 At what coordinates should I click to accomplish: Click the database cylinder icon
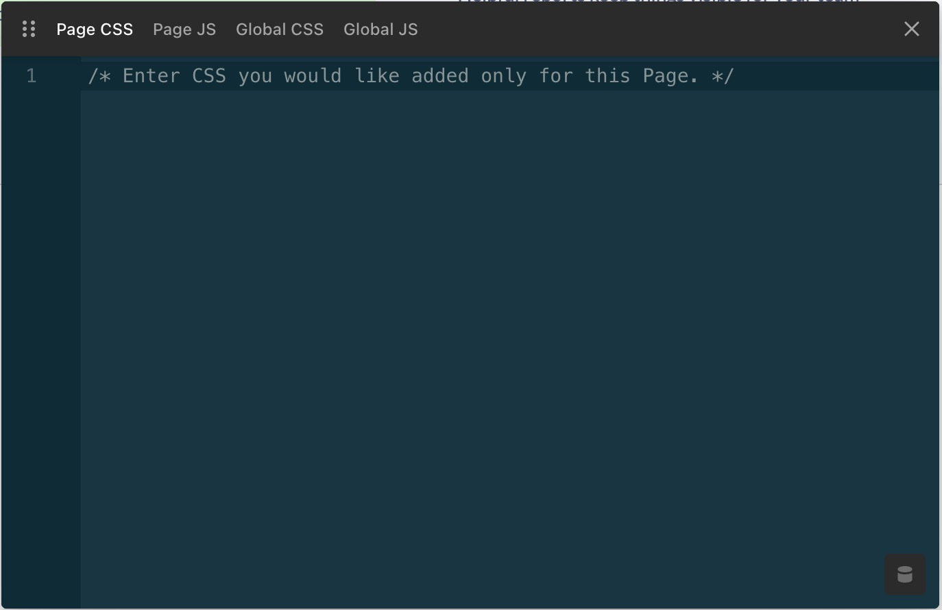pyautogui.click(x=905, y=574)
